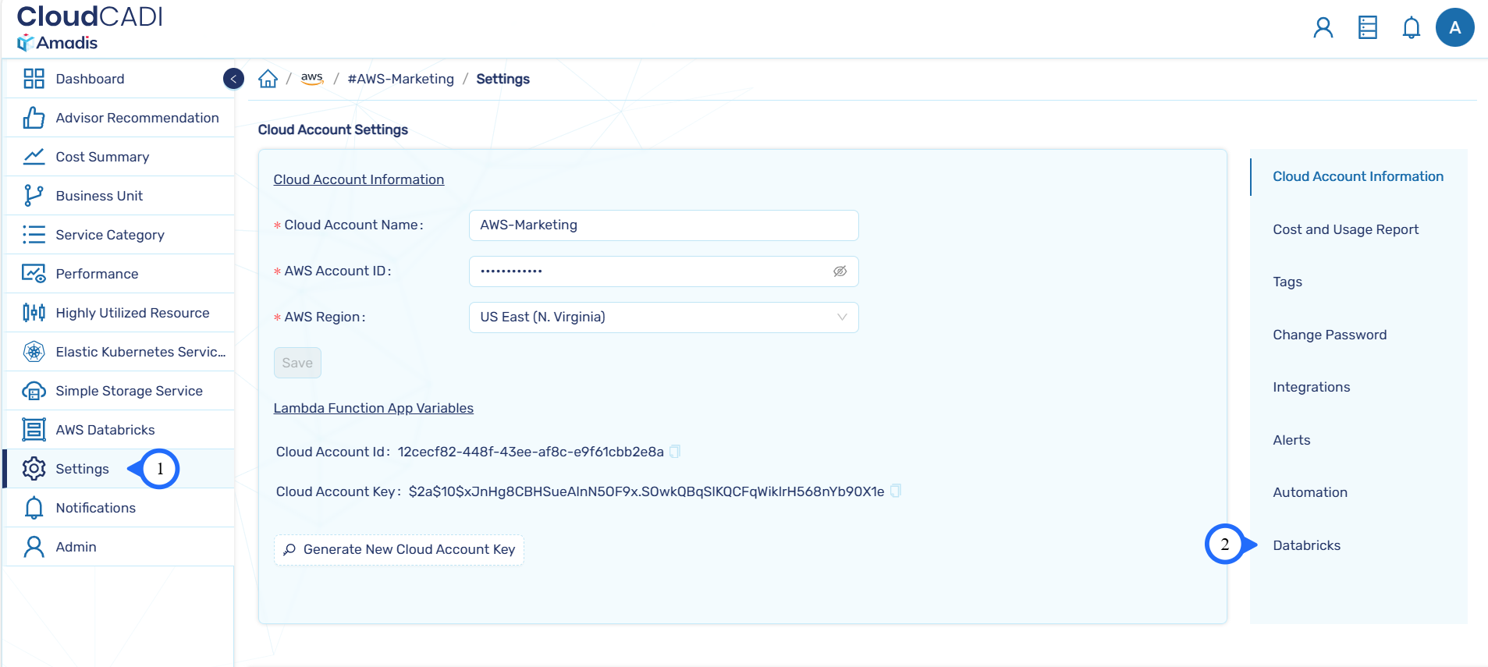Screen dimensions: 1488x667
Task: Click the Highly Utilized Resource sliders icon
Action: (34, 313)
